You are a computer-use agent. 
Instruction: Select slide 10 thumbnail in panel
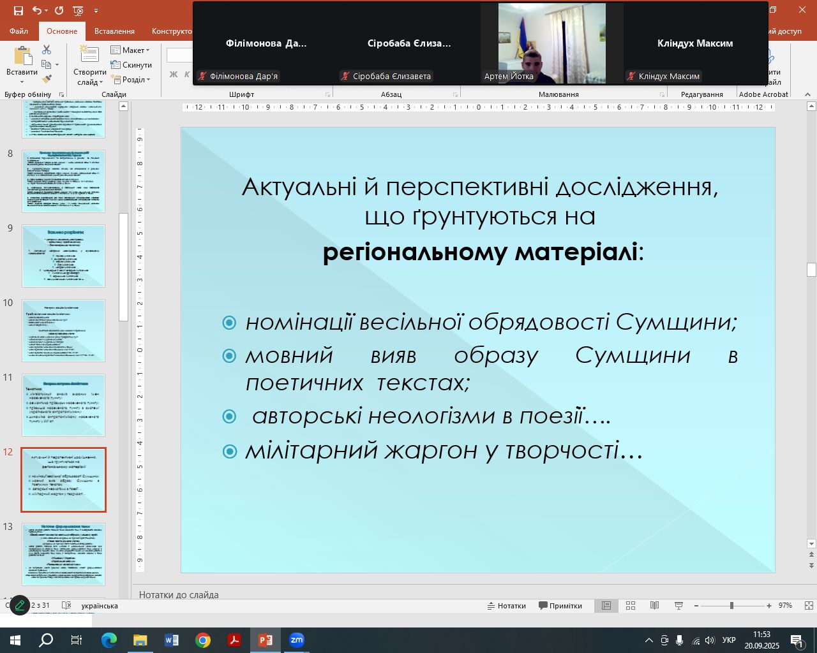(x=63, y=331)
